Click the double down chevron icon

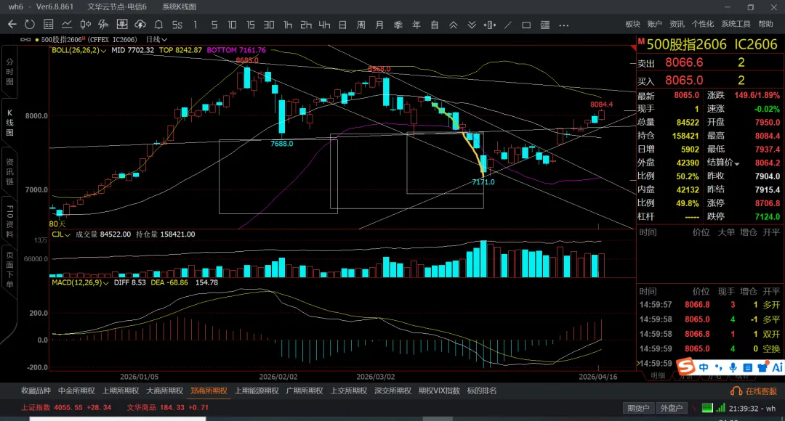pos(472,25)
